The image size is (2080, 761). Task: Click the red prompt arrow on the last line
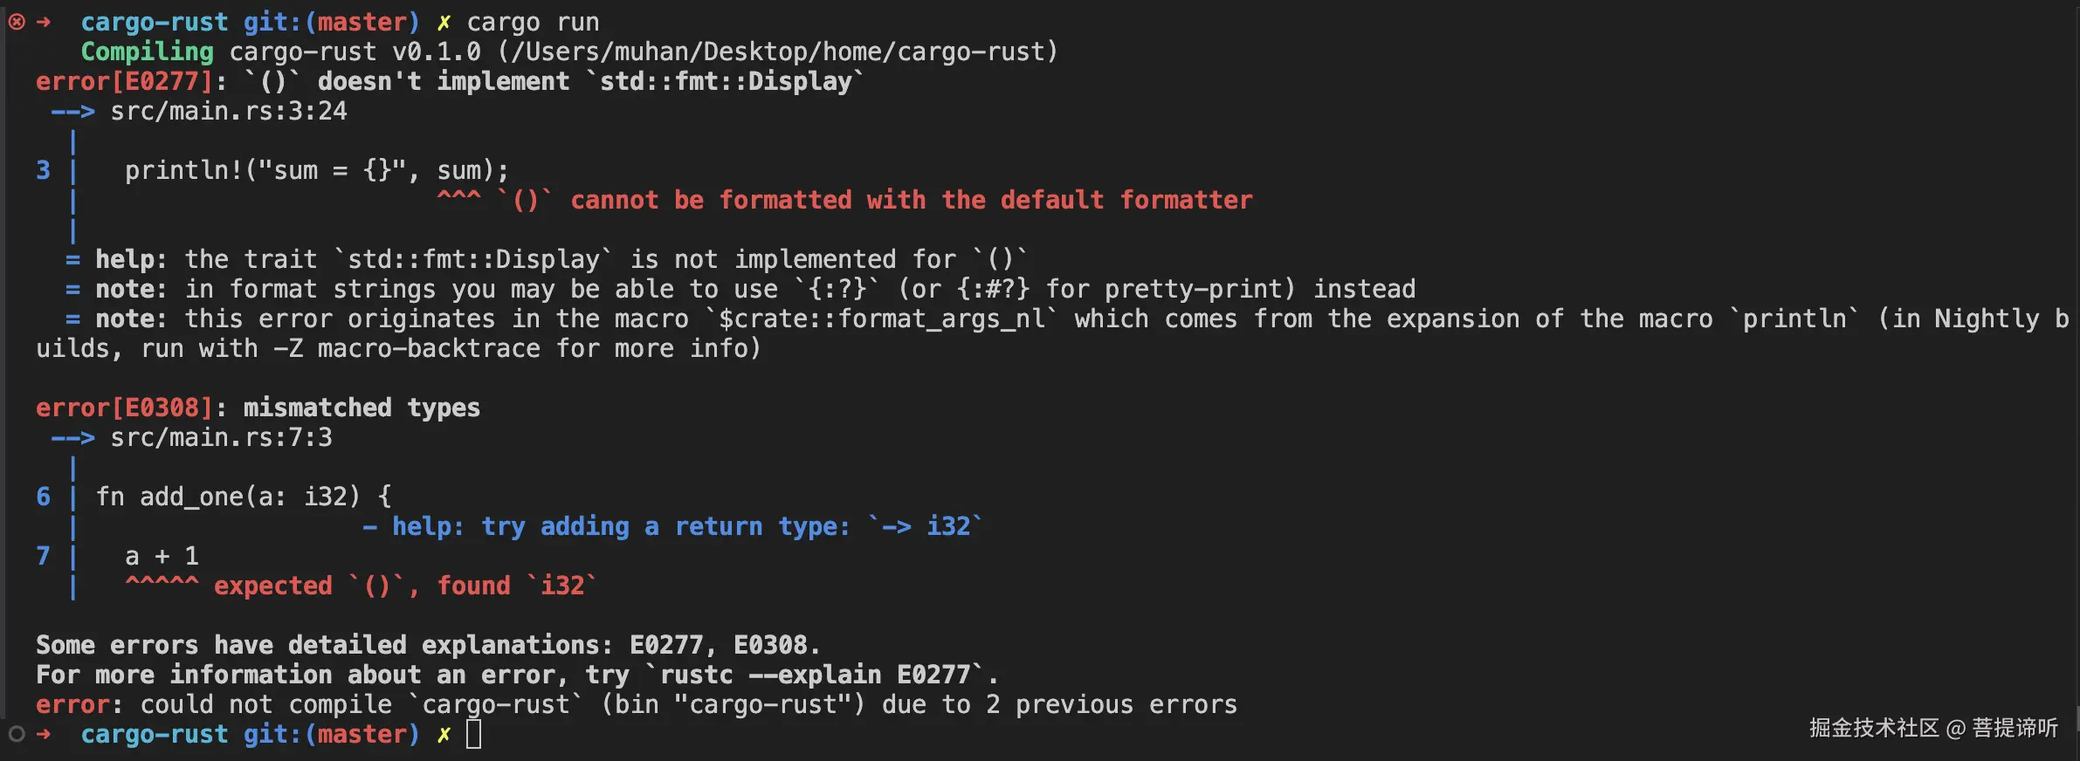[x=44, y=734]
